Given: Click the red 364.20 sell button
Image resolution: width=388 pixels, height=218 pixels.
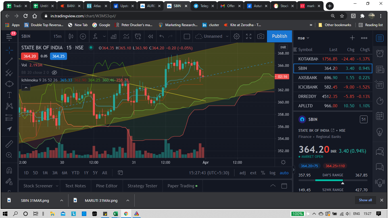Looking at the screenshot, I should tap(30, 56).
